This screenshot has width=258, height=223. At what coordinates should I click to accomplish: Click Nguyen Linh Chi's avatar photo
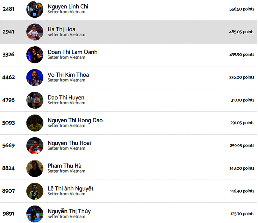(x=35, y=9)
